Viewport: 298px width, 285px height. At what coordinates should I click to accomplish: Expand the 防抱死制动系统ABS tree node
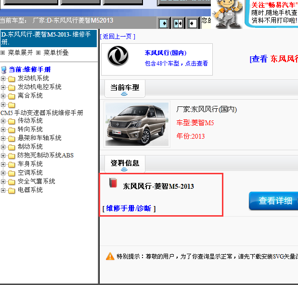pos(3,155)
